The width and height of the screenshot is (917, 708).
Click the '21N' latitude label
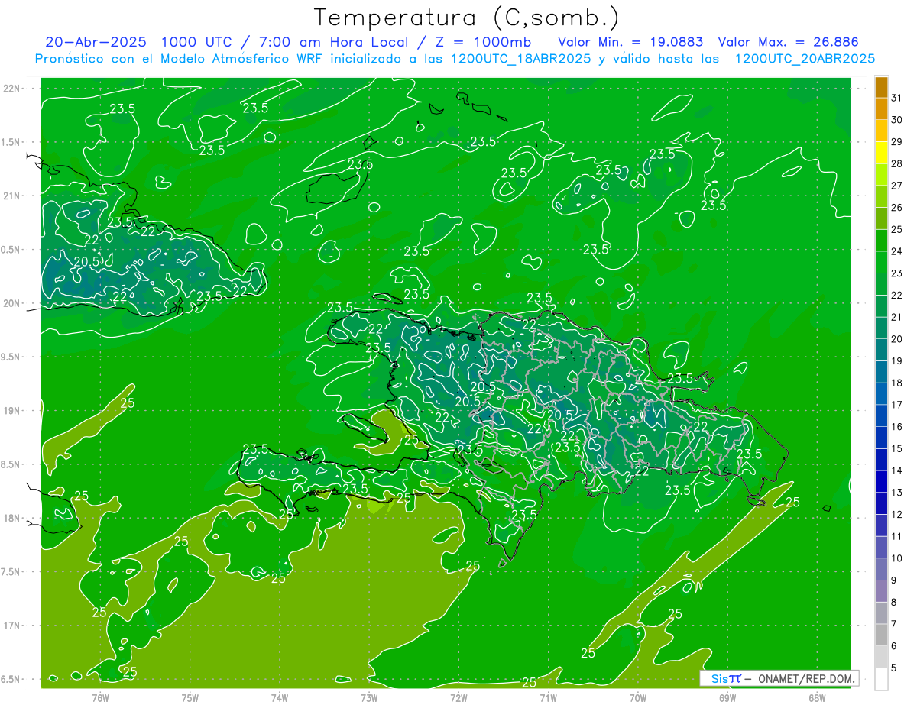point(12,196)
